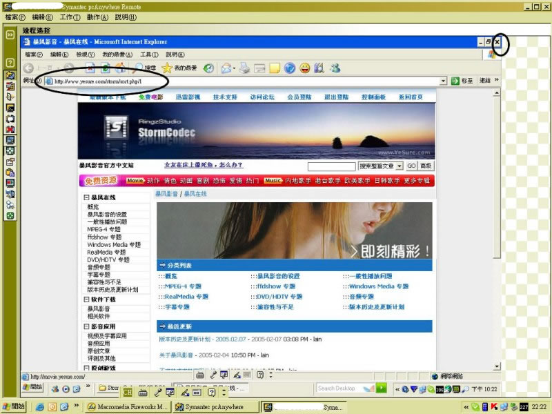This screenshot has width=552, height=414.
Task: Open the address bar URL history dropdown
Action: (443, 81)
